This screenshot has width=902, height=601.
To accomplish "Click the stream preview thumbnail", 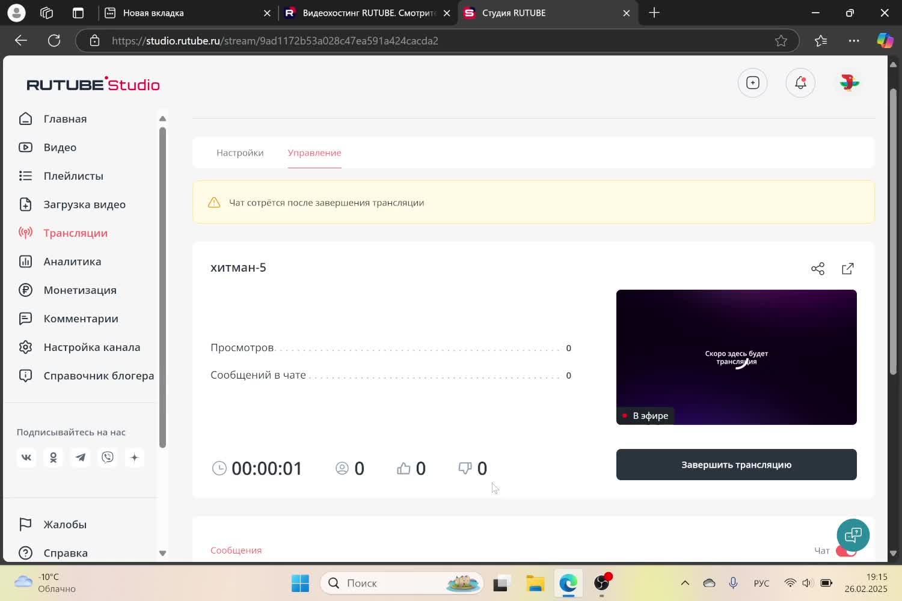I will click(737, 357).
